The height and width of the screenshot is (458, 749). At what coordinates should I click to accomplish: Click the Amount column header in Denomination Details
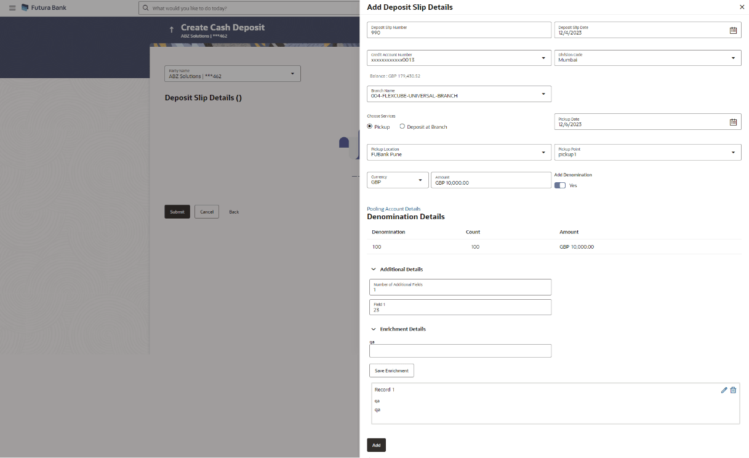click(x=569, y=232)
